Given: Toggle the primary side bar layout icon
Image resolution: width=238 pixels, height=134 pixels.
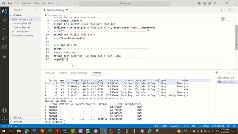Looking at the screenshot, I should 200,3.
